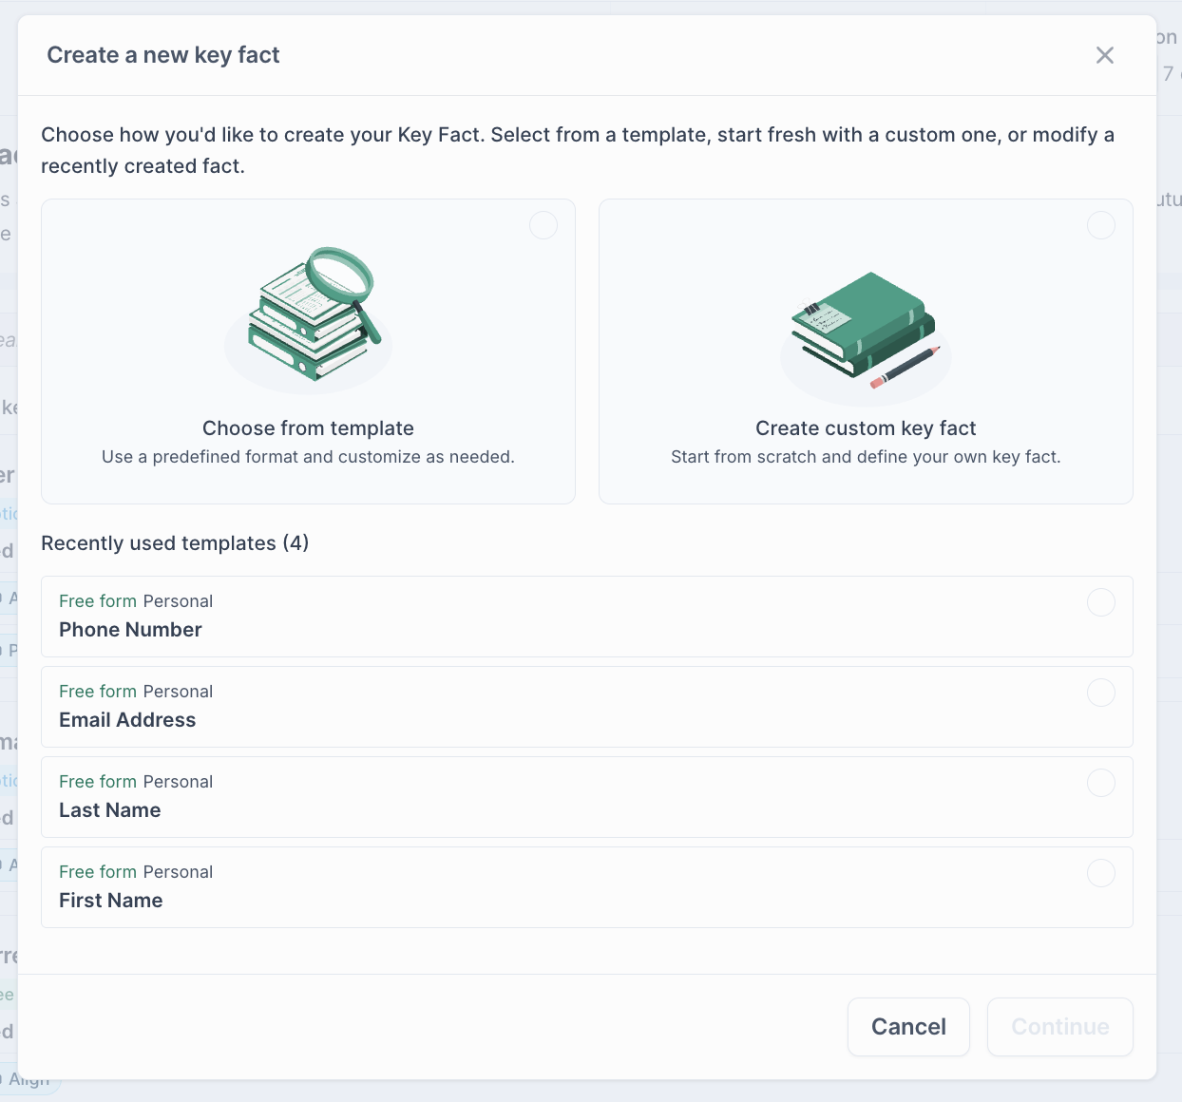Screen dimensions: 1182x1102
Task: Pick the Last Name template name
Action: point(110,810)
